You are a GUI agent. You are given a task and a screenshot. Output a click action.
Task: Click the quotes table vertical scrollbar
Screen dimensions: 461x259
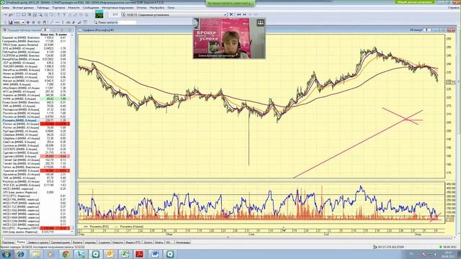72,132
